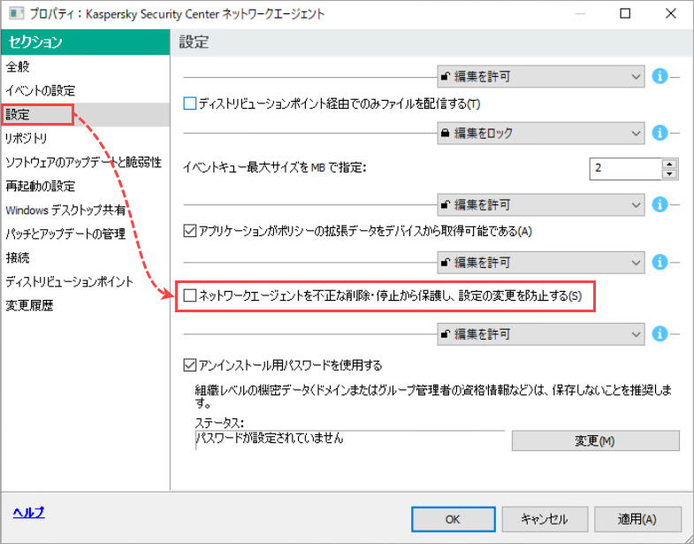This screenshot has height=544, width=694.
Task: Click the info icon beside the 編集をロック dropdown
Action: tap(659, 133)
